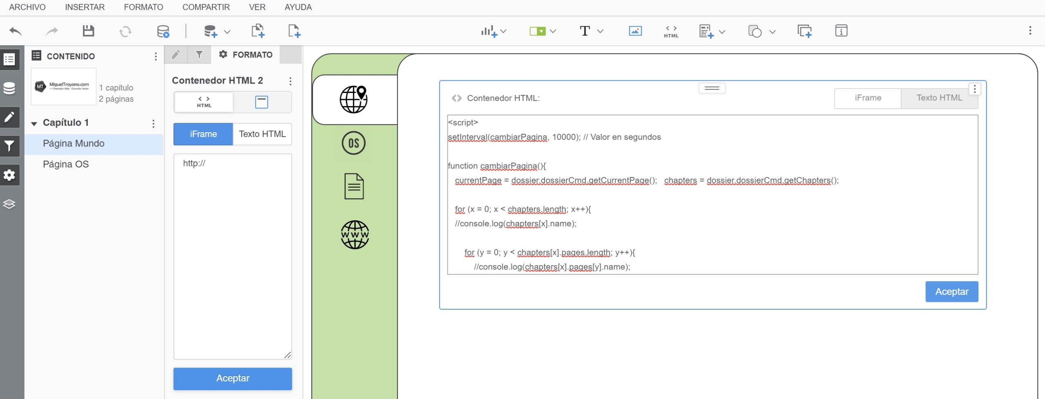Click Aceptar in the HTML container
The image size is (1045, 399).
(952, 292)
